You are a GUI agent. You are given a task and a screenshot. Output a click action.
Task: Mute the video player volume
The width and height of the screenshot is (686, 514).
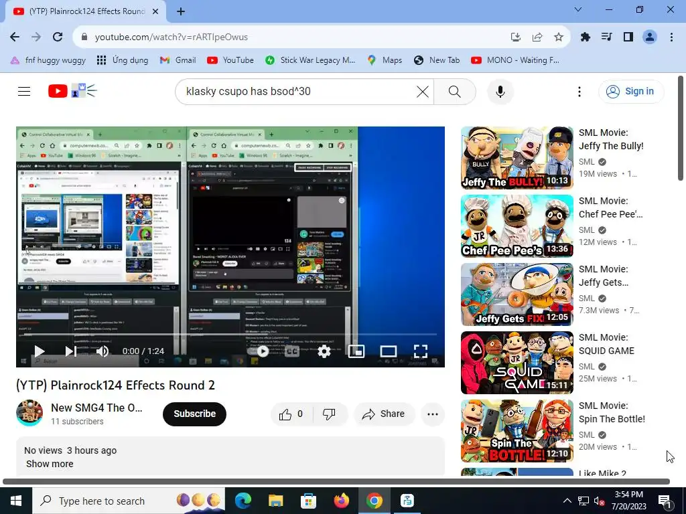tap(102, 351)
